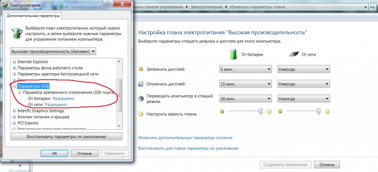378x172 pixels.
Task: Click the settings tree vertical scrollbar thumb
Action: point(119,95)
